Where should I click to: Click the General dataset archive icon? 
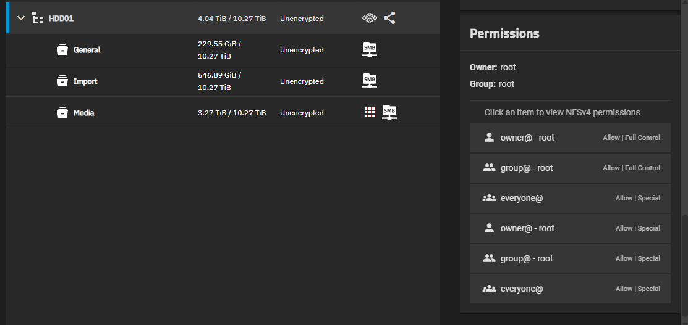click(x=62, y=49)
